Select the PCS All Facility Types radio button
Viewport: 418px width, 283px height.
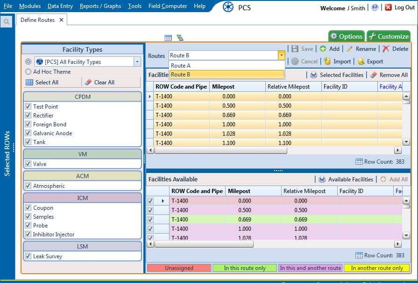pos(28,62)
